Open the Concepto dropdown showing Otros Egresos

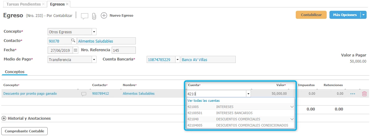coord(94,32)
